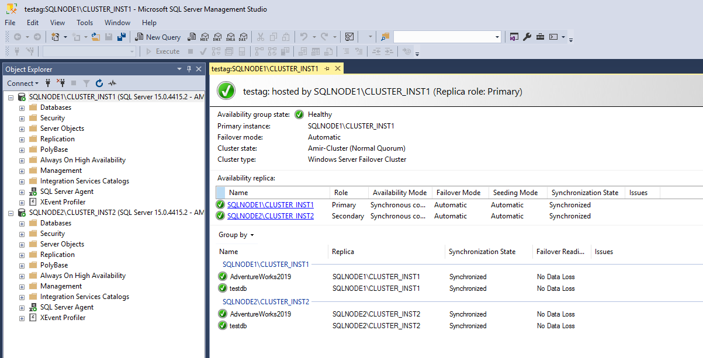Image resolution: width=703 pixels, height=358 pixels.
Task: Expand Databases under SQLNODE1
Action: [22, 107]
